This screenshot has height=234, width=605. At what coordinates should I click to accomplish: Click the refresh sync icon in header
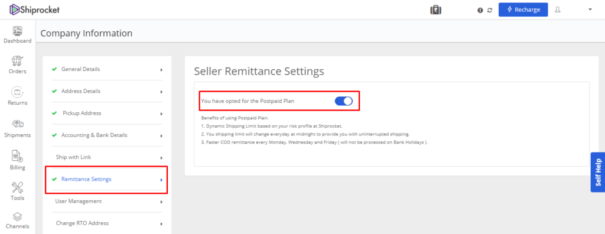(490, 11)
